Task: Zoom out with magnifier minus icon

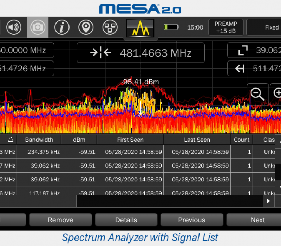Action: 257,94
